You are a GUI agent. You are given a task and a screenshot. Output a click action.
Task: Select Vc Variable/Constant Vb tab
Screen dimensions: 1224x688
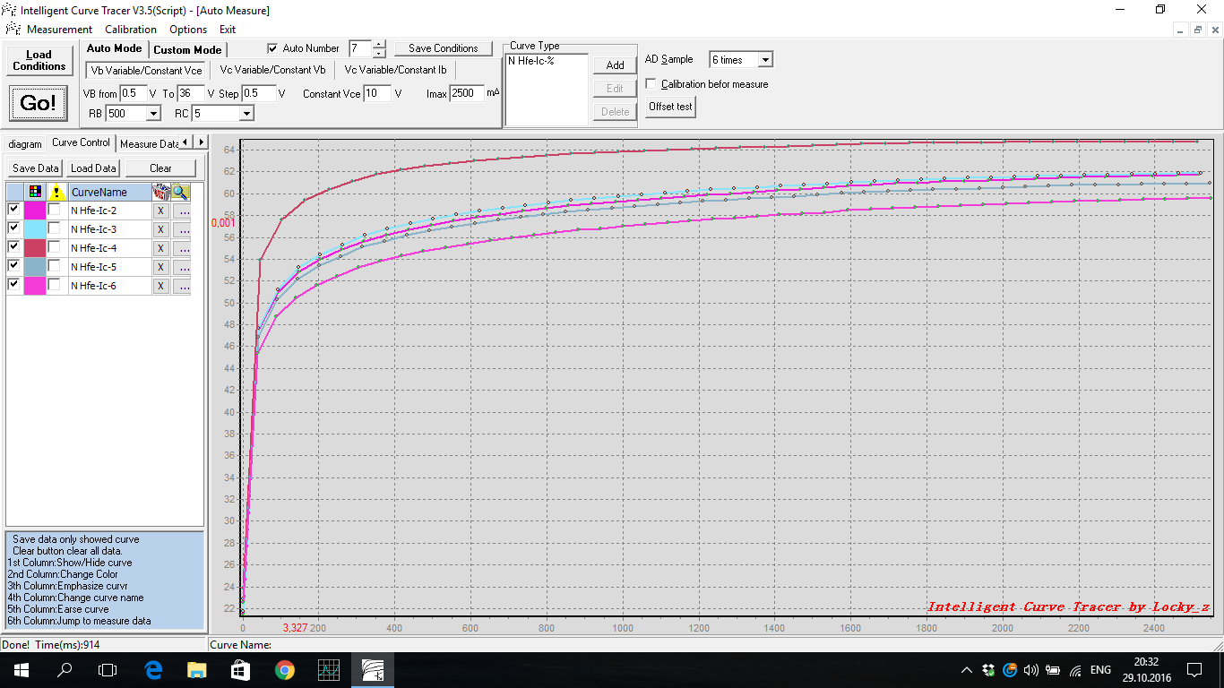pos(272,70)
